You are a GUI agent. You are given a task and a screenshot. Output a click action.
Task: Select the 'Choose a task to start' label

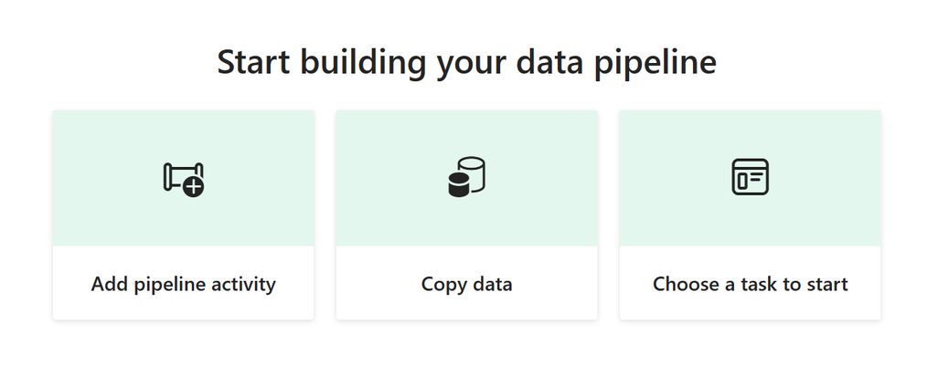point(751,284)
